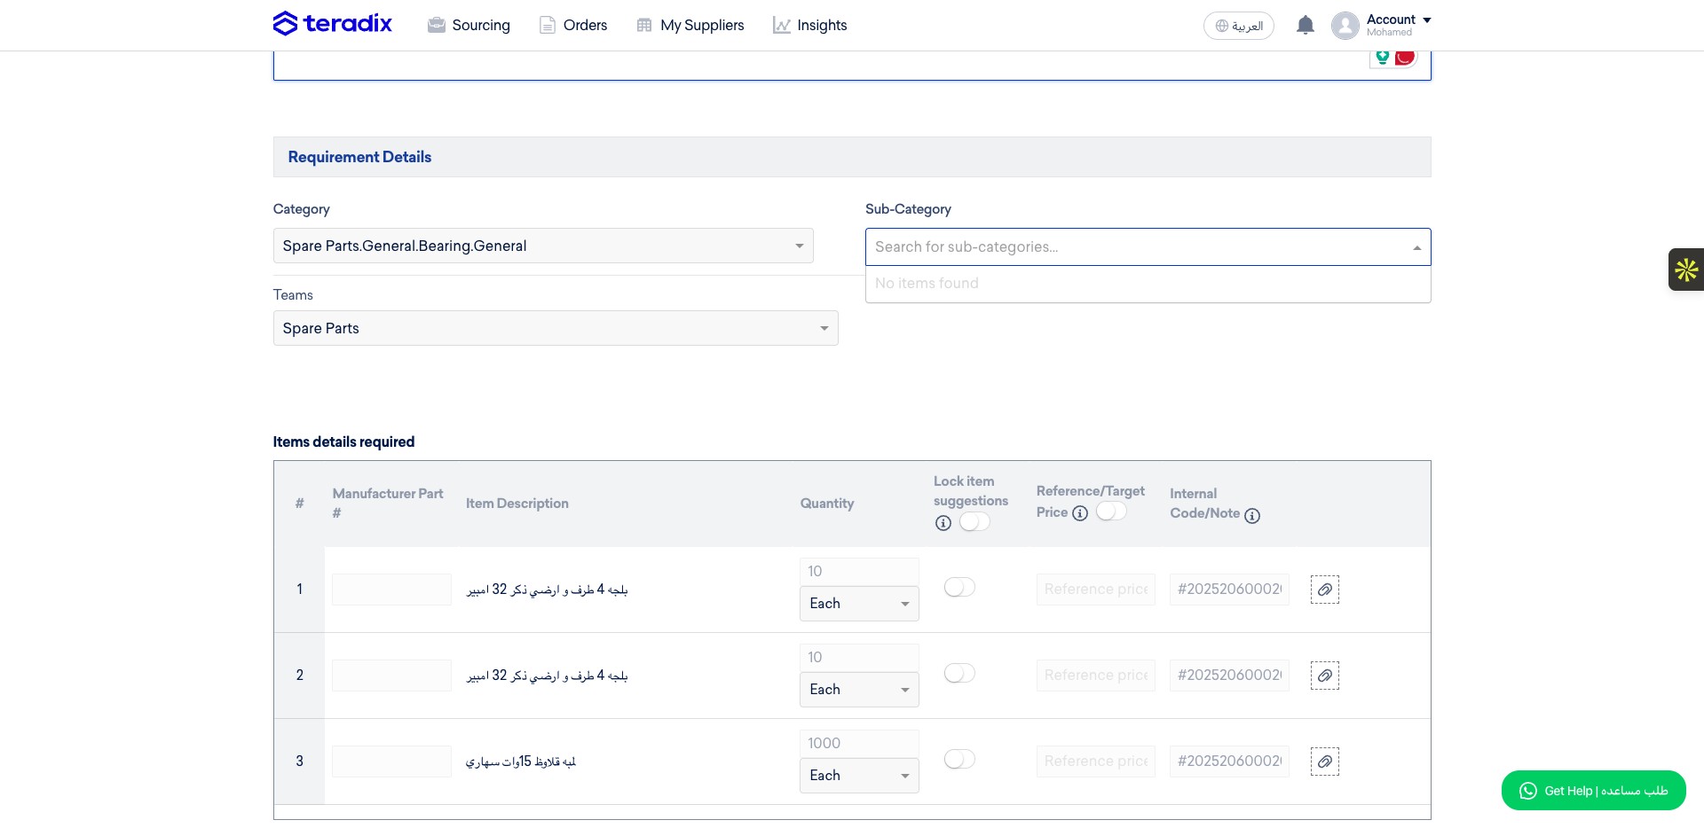Show info for Lock item suggestions
The height and width of the screenshot is (828, 1704).
[943, 523]
